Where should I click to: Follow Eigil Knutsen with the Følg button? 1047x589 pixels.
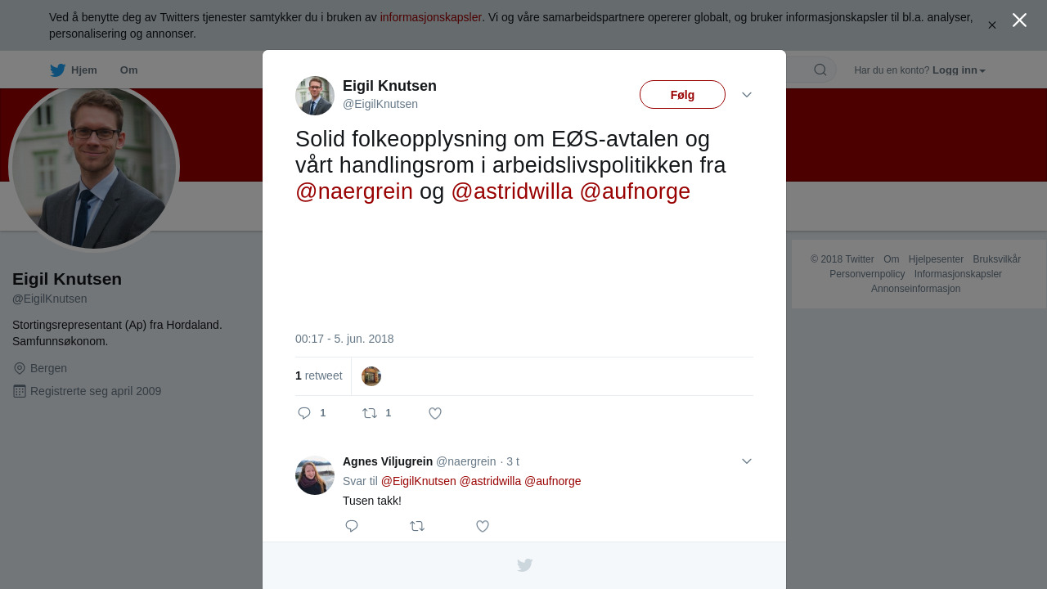(x=682, y=95)
